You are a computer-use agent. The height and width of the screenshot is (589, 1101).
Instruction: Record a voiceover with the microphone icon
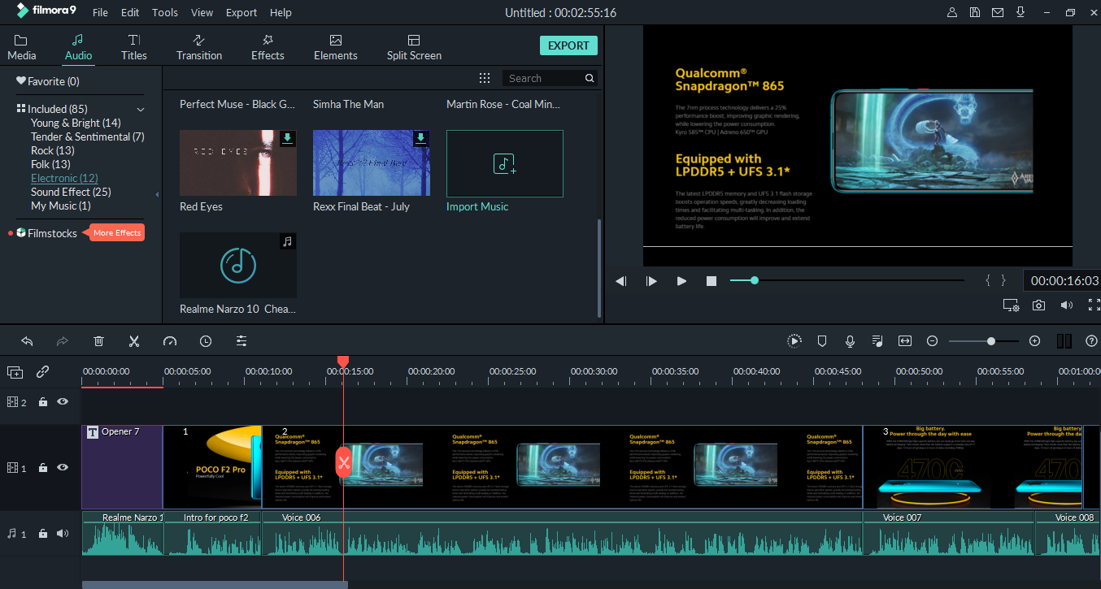click(850, 341)
